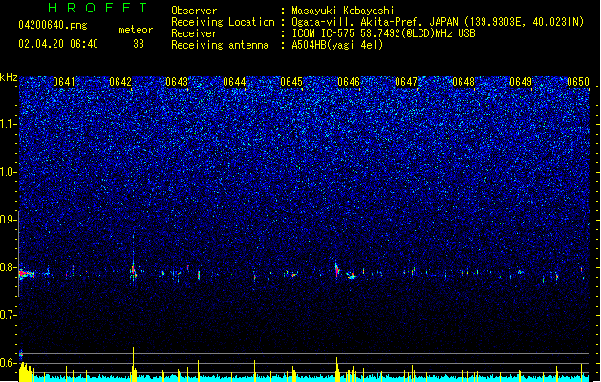Click the timestamp 02.04.20 06:40
The width and height of the screenshot is (601, 382).
(x=58, y=44)
